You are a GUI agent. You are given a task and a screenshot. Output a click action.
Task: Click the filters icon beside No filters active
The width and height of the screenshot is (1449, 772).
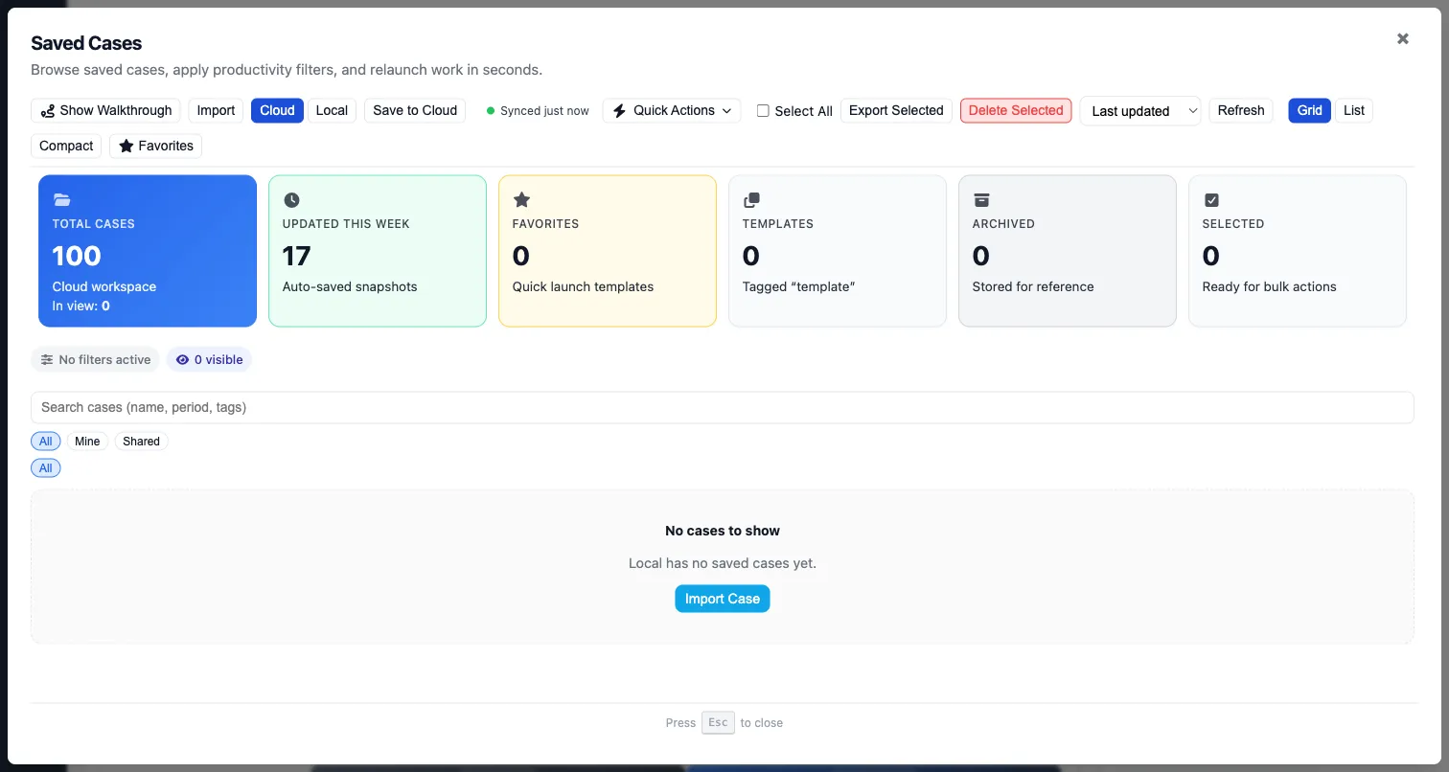[x=46, y=359]
